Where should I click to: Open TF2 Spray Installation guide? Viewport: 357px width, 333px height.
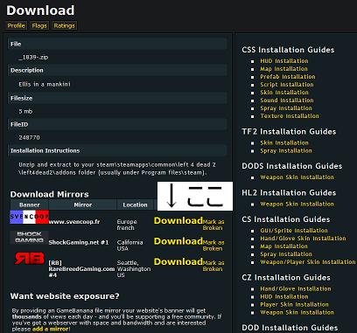point(286,150)
